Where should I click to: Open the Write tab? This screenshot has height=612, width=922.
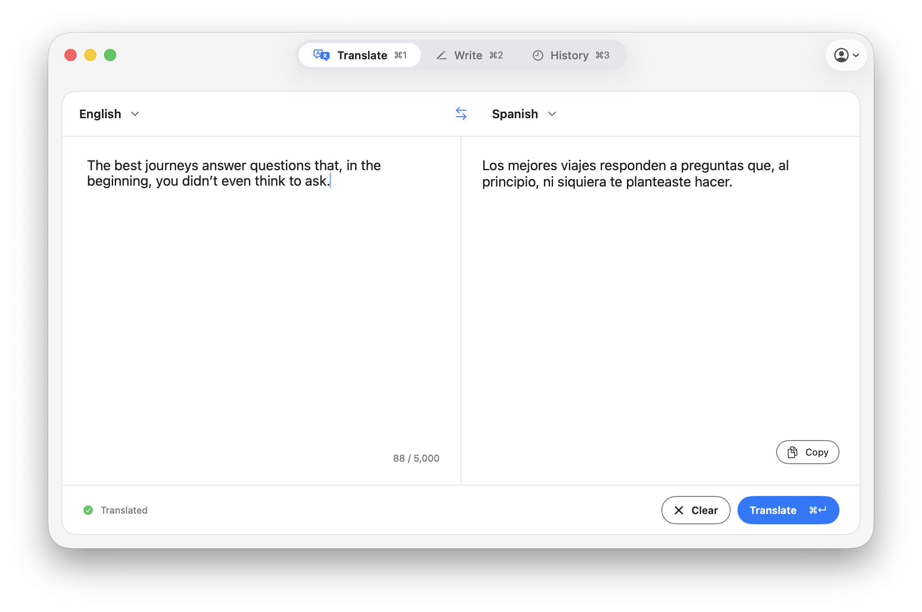click(469, 55)
